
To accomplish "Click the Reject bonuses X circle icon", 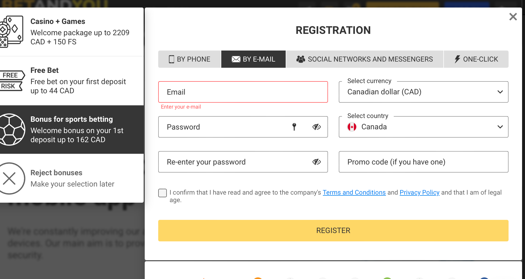I will pos(11,178).
